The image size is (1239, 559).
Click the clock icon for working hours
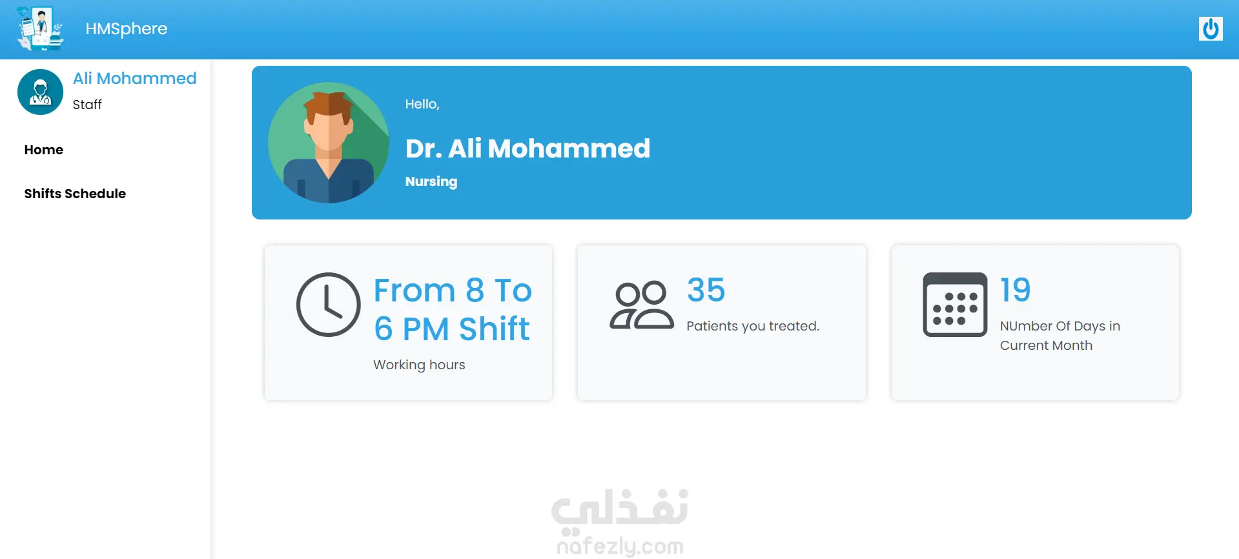click(x=328, y=305)
